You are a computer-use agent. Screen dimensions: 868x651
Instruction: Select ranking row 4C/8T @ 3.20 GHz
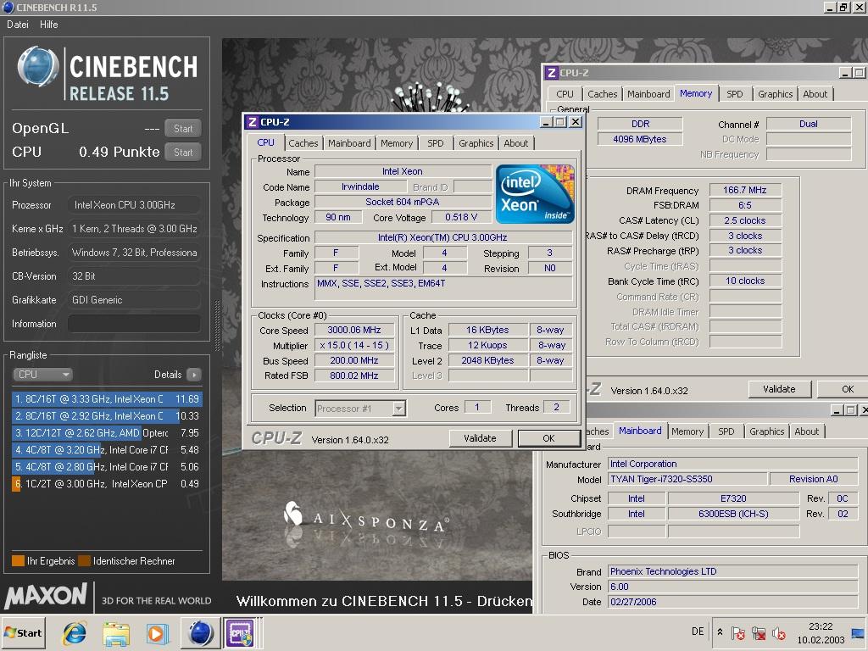coord(107,450)
